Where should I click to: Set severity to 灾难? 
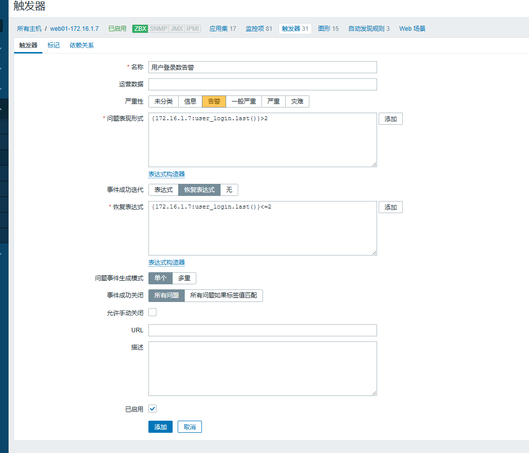297,102
